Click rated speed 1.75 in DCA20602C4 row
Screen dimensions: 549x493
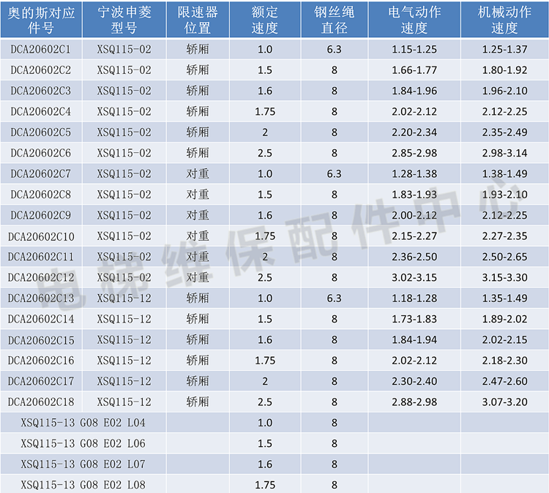click(x=265, y=112)
